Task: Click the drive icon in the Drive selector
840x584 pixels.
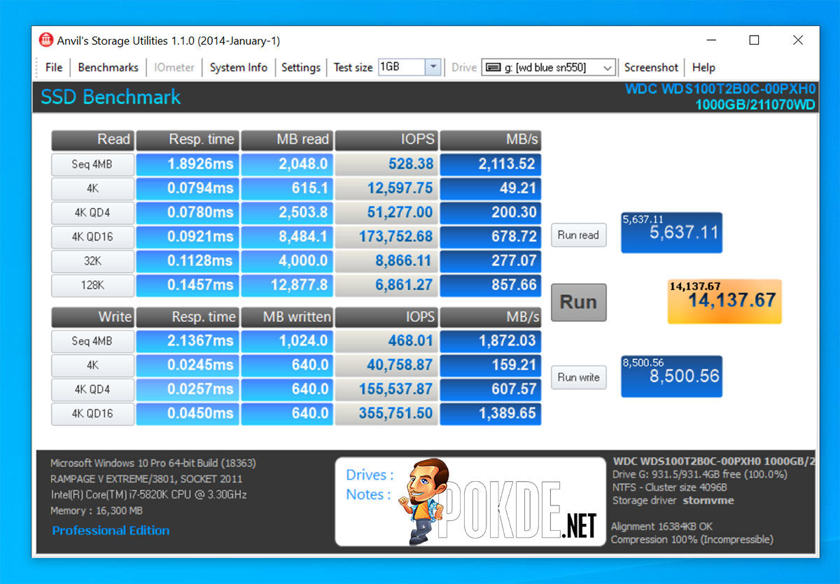Action: point(493,67)
